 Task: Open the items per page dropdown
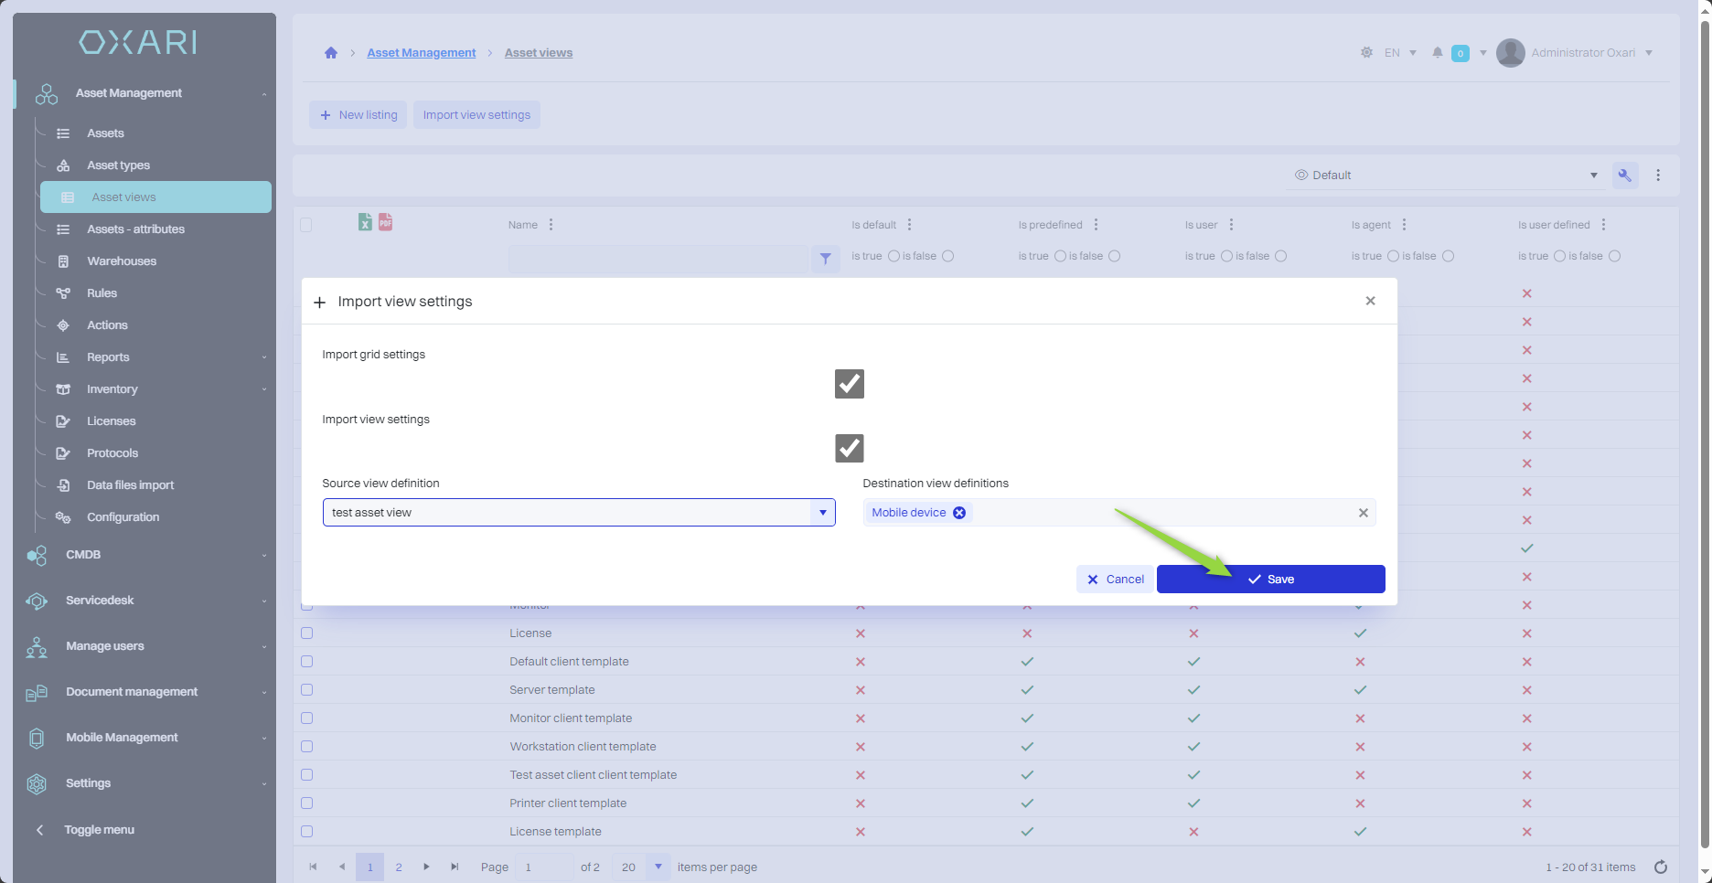pos(658,867)
